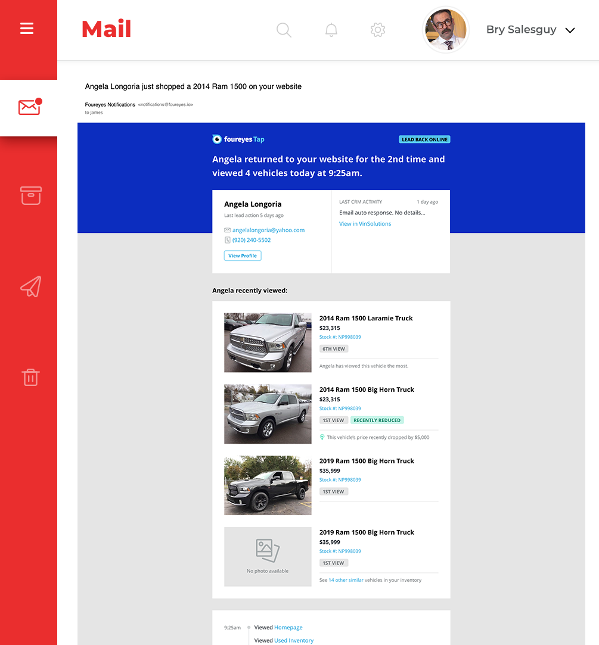Open 2014 Ram 1500 Big Horn Truck title

point(367,390)
